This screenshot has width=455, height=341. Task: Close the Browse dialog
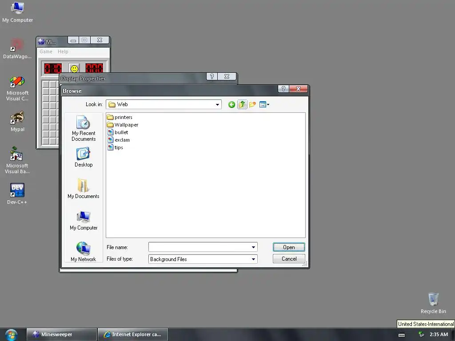[298, 89]
